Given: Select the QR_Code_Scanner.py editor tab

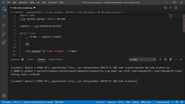Looking at the screenshot, I should [x=23, y=8].
